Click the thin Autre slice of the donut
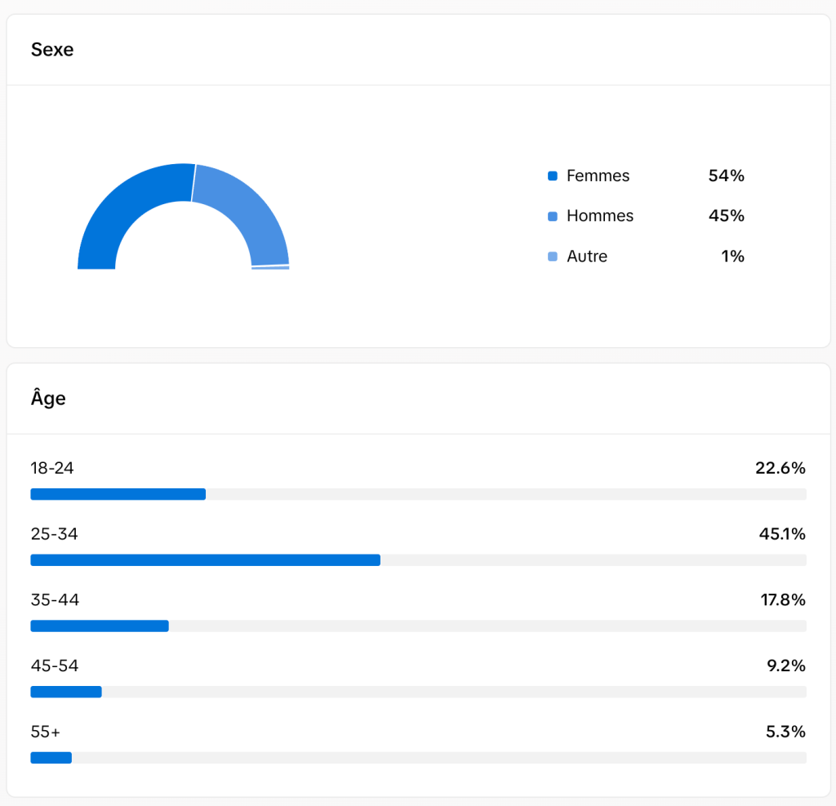 (270, 267)
